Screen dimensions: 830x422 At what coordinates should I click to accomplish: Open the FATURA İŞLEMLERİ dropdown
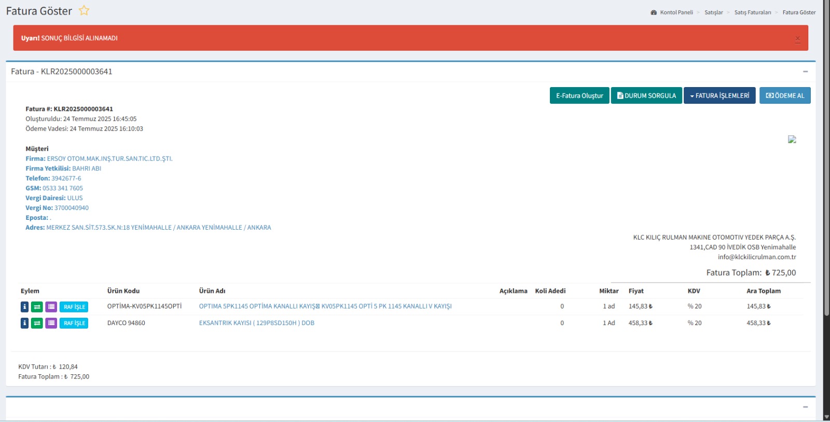(719, 95)
